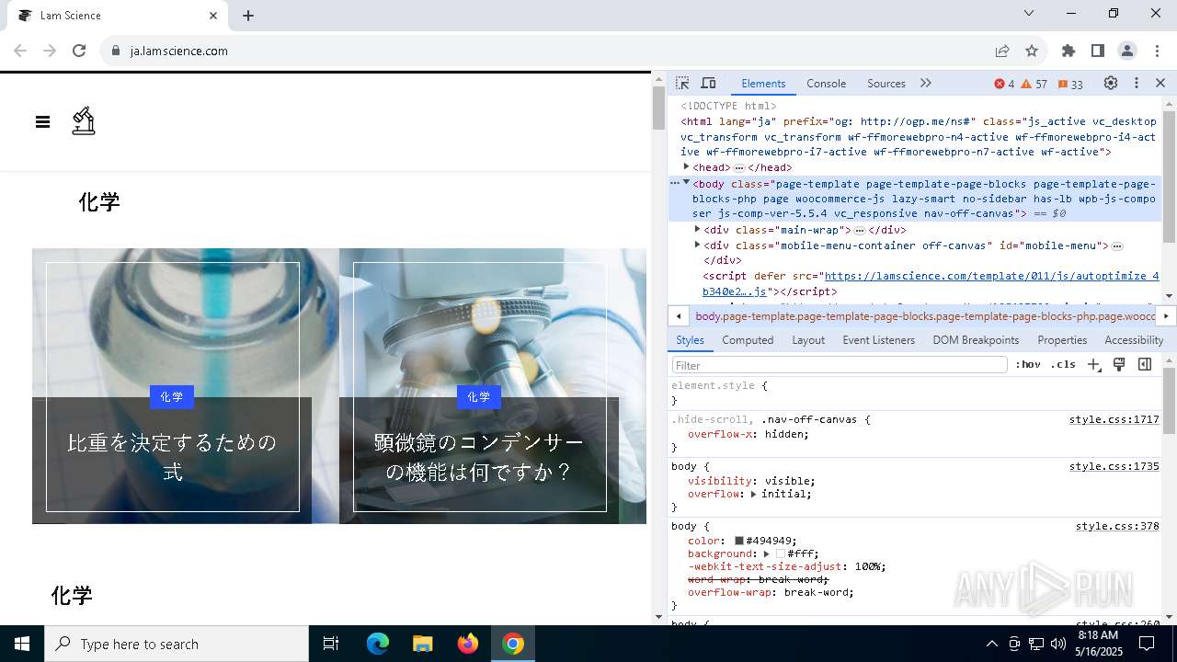Open Microsoft Edge from the taskbar
This screenshot has height=662, width=1177.
coord(378,644)
